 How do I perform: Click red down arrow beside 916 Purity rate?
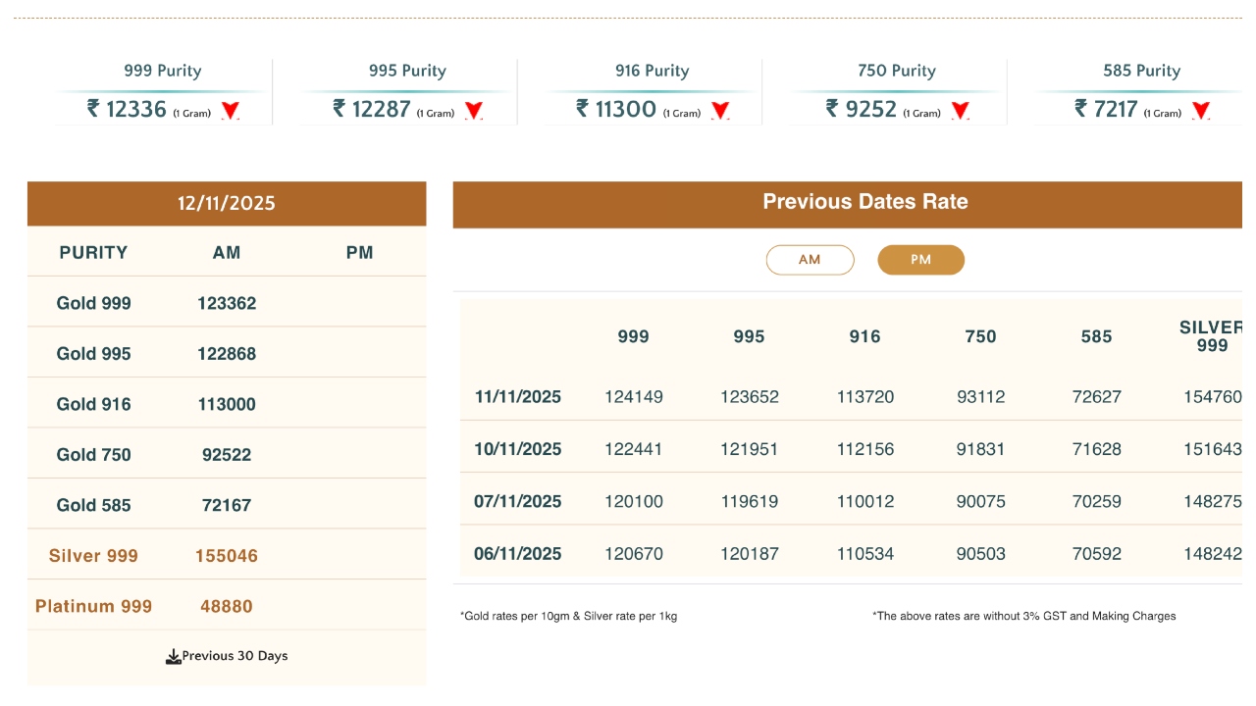(x=720, y=111)
